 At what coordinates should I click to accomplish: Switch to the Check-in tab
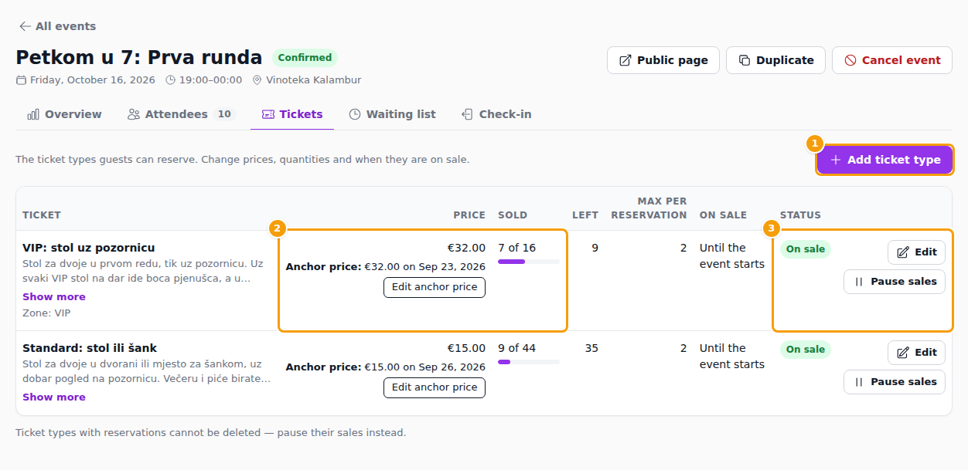pos(496,114)
